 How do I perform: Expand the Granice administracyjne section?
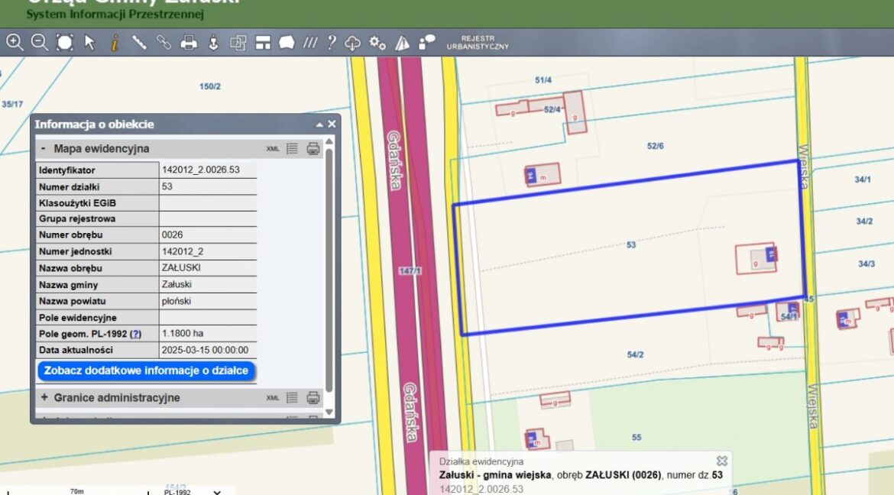44,397
